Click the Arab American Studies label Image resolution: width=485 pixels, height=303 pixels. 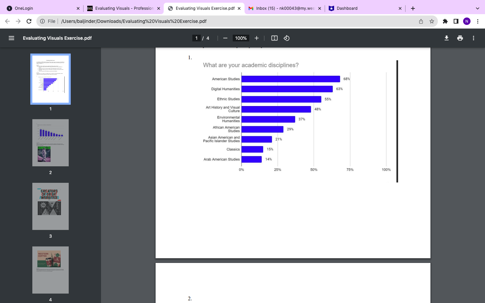(222, 160)
